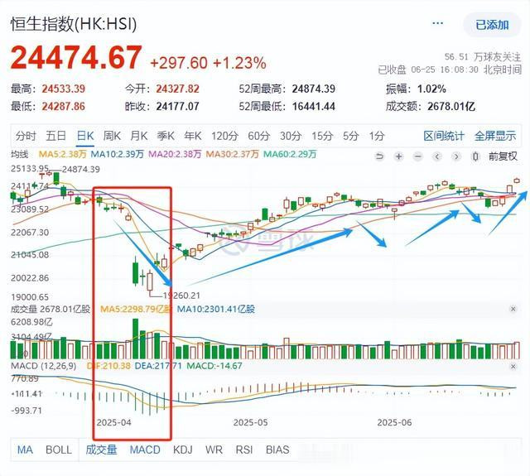The image size is (530, 476).
Task: Click the MA5:2.38万 moving average legend
Action: click(63, 154)
